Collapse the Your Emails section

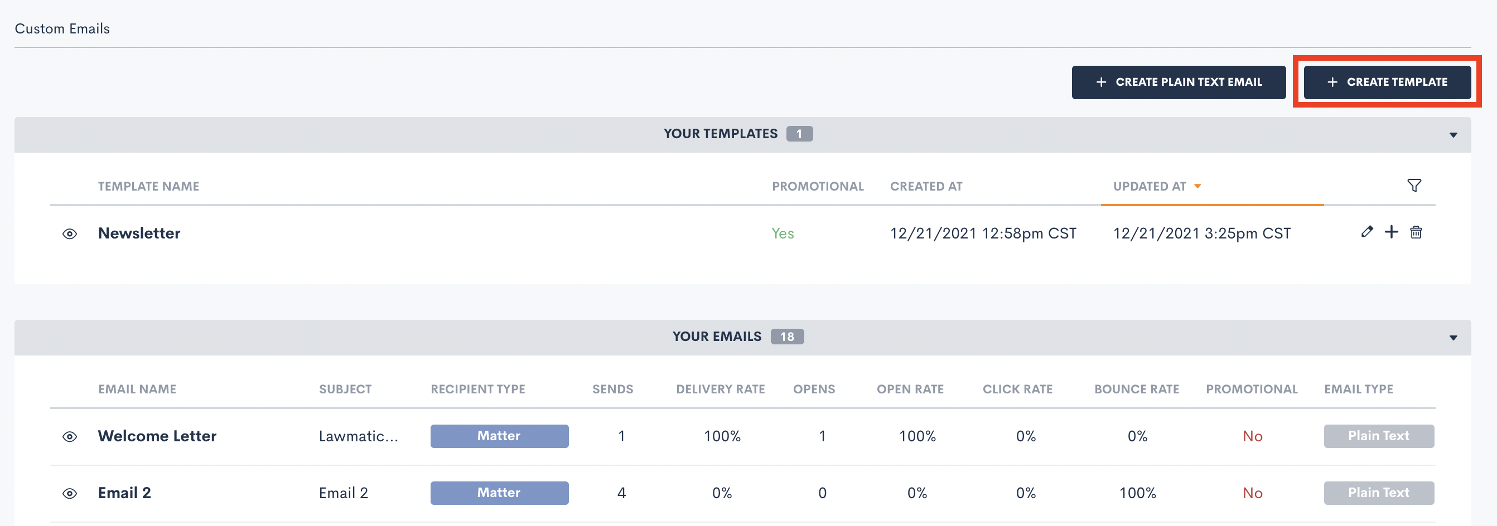[x=1453, y=337]
